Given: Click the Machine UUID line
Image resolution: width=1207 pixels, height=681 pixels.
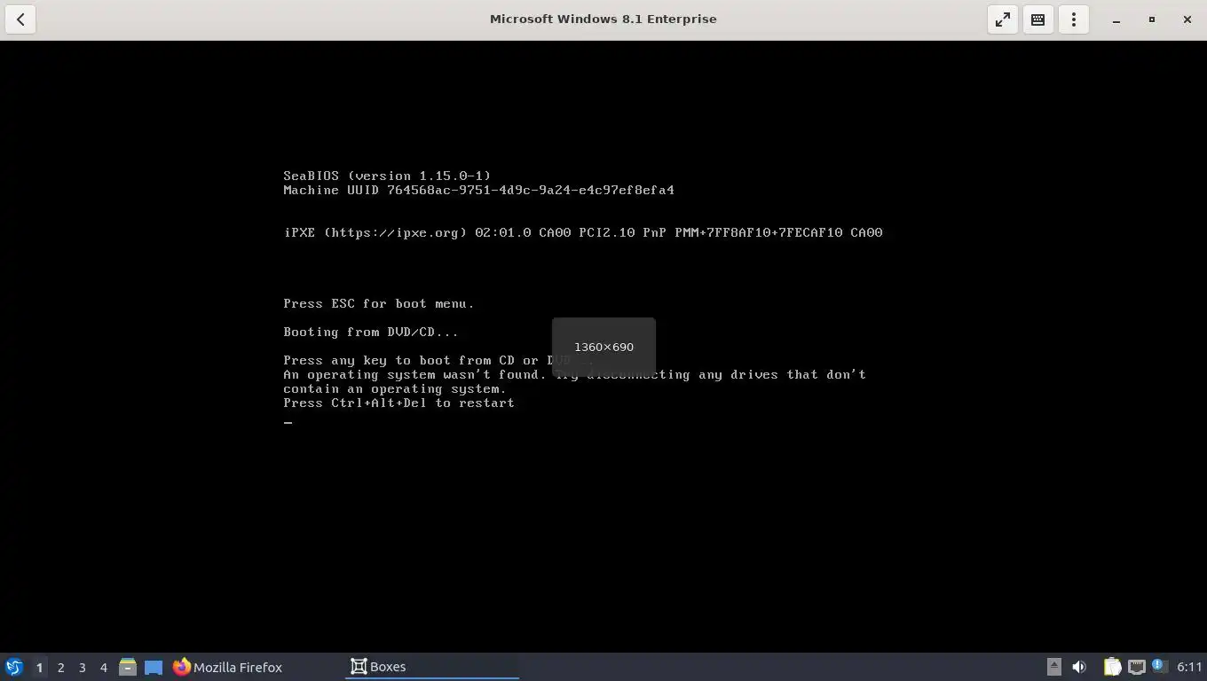Looking at the screenshot, I should coord(478,190).
